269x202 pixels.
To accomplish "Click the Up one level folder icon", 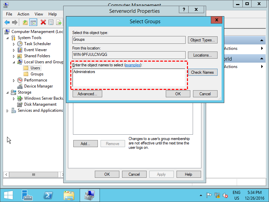I will [x=25, y=23].
